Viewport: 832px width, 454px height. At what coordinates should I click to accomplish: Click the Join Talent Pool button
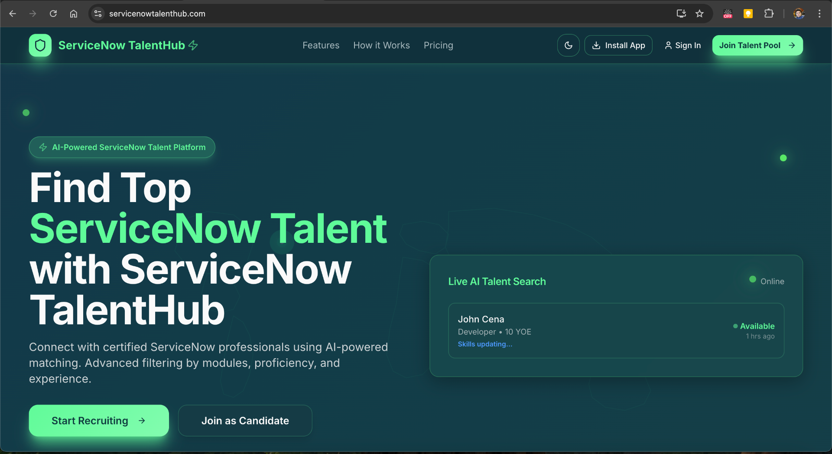click(757, 46)
